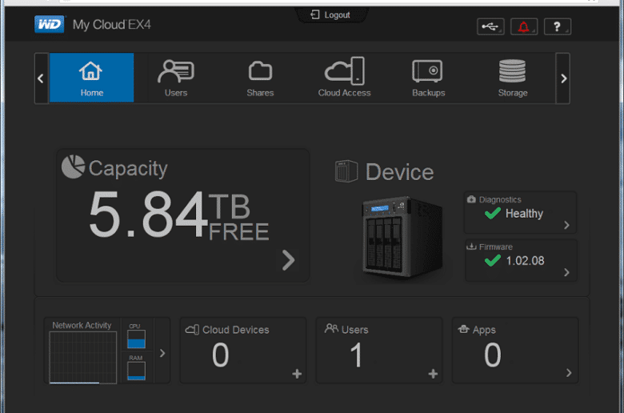Click the Firmware download icon
624x413 pixels.
pos(471,247)
